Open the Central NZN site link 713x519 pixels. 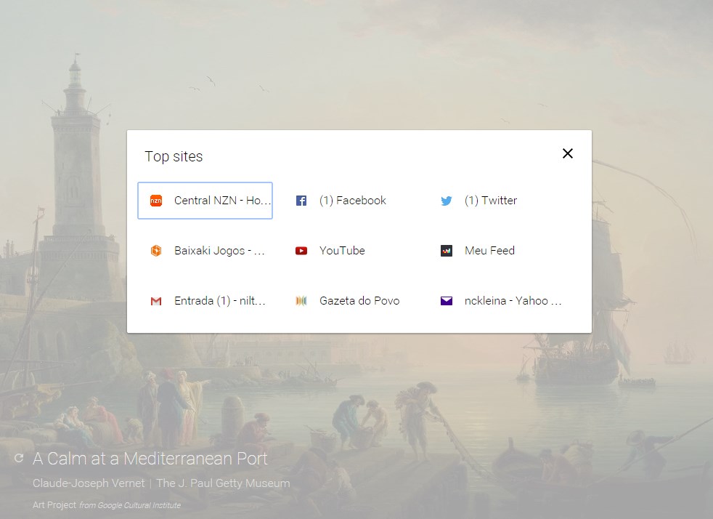(x=205, y=201)
